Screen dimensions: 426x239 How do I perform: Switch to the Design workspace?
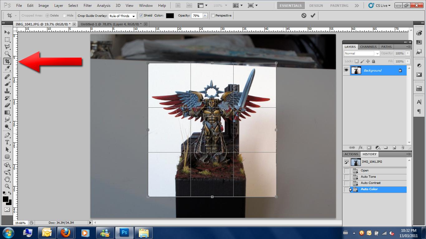click(316, 6)
